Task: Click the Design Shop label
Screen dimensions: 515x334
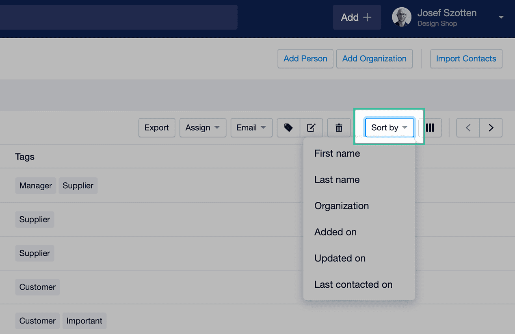Action: pyautogui.click(x=437, y=24)
